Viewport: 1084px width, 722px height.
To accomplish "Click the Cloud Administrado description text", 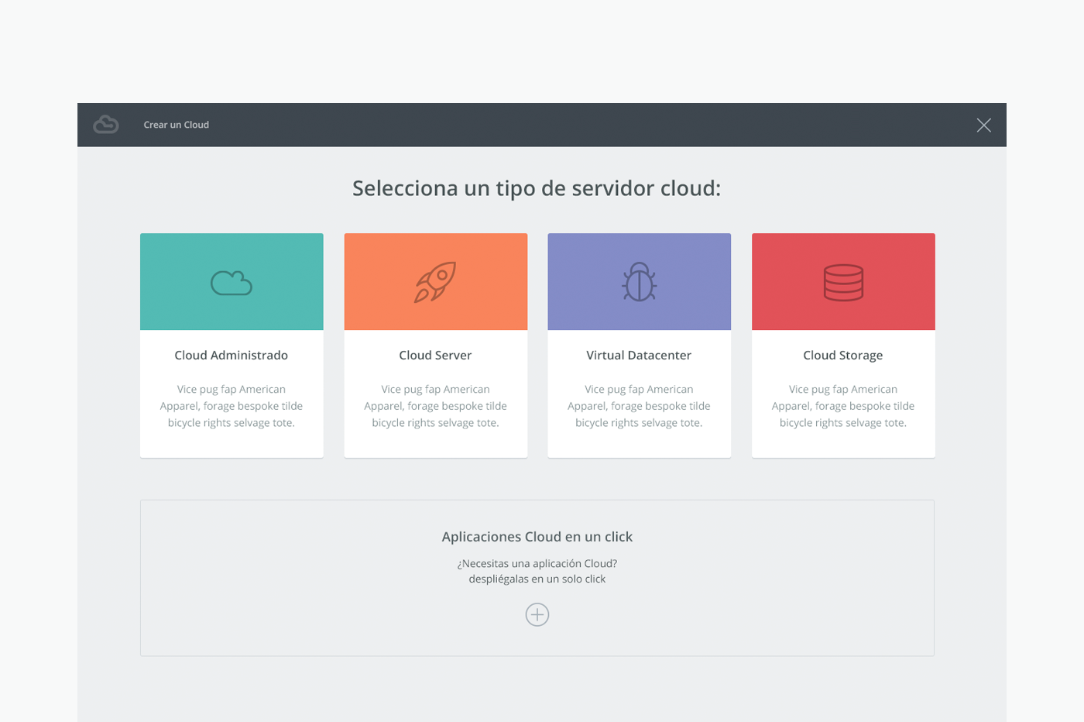I will tap(232, 406).
